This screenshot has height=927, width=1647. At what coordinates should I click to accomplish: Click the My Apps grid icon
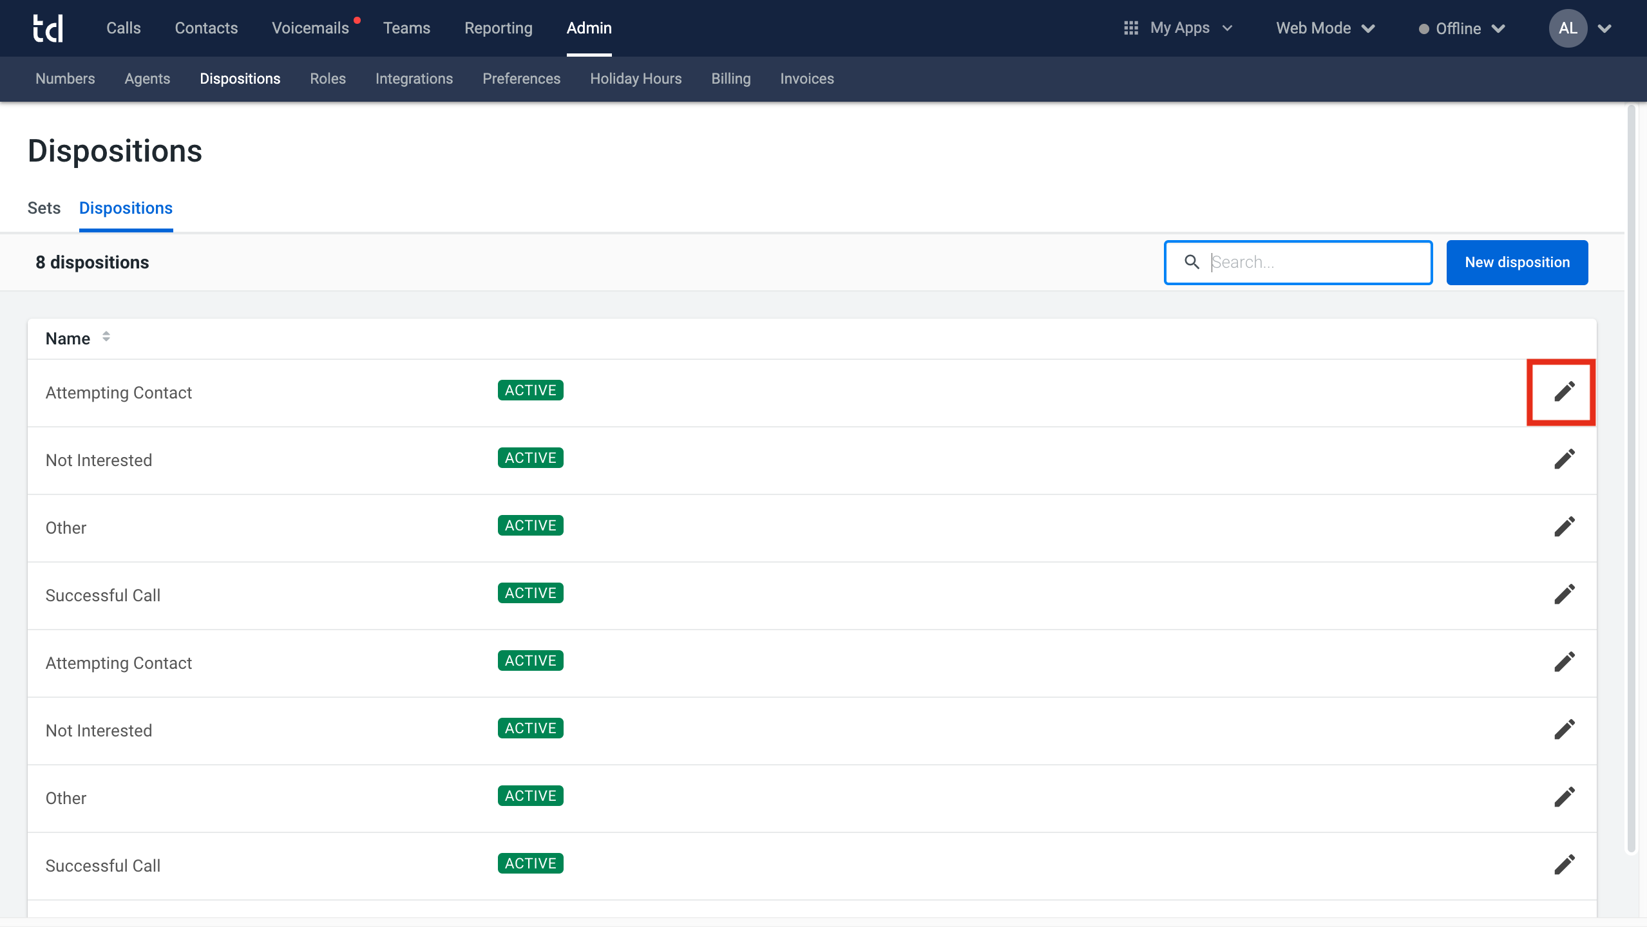tap(1130, 28)
